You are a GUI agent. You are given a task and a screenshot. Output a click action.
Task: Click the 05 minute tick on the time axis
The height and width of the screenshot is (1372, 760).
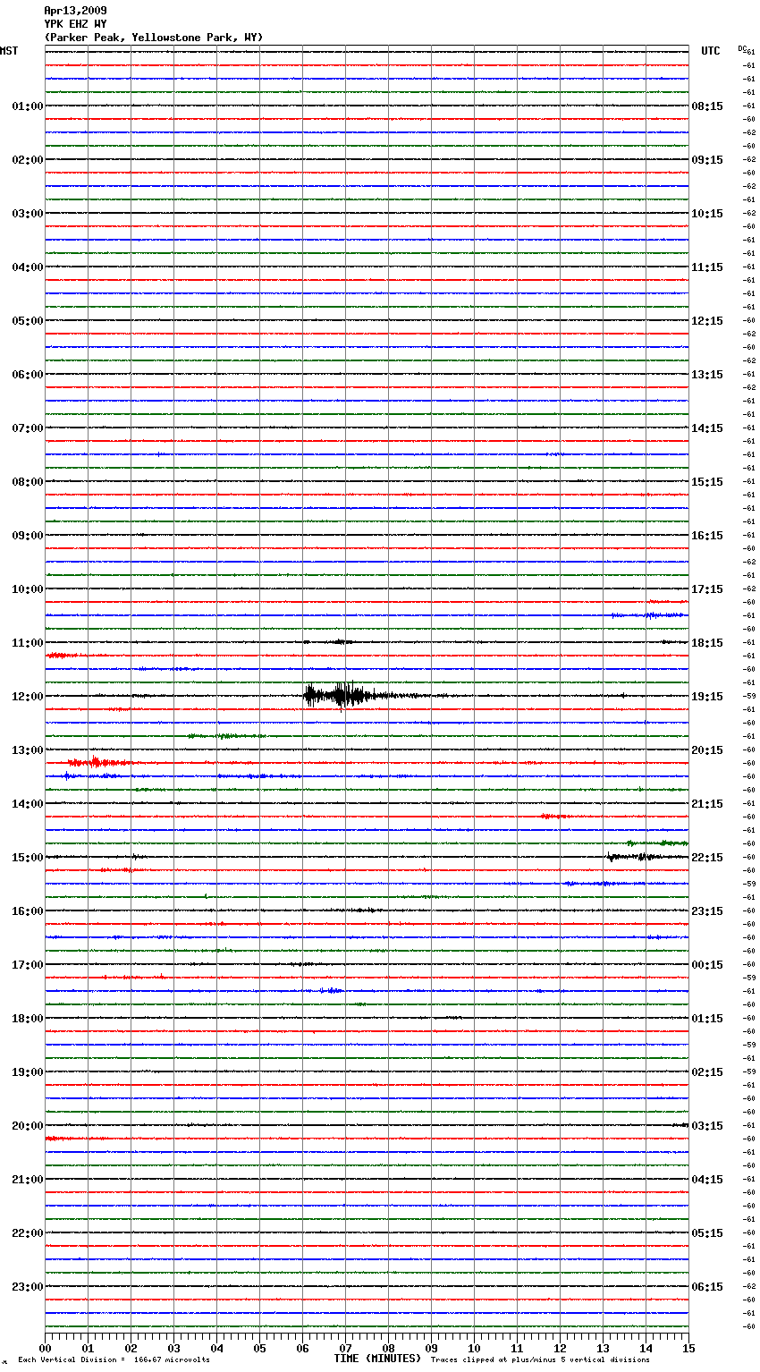pos(259,1348)
